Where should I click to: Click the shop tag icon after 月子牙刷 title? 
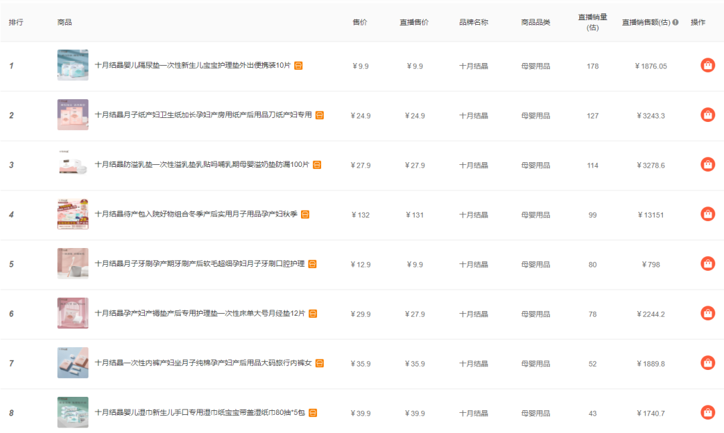(x=312, y=264)
